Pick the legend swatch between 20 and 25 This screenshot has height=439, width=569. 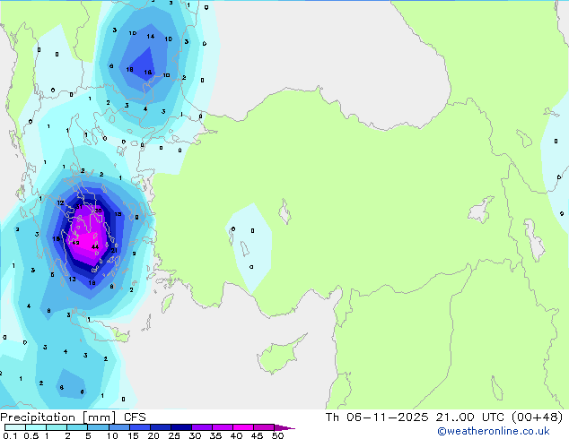[161, 427]
